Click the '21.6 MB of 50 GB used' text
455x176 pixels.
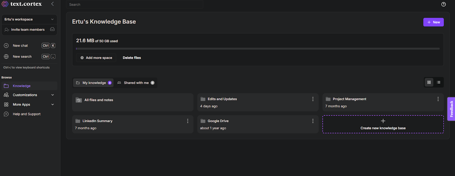97,41
